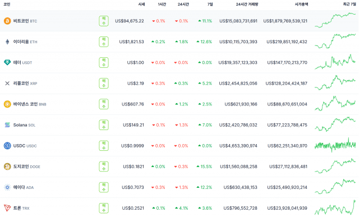Open the Bitcoin 7-day sparkline chart
359x217 pixels.
point(335,20)
